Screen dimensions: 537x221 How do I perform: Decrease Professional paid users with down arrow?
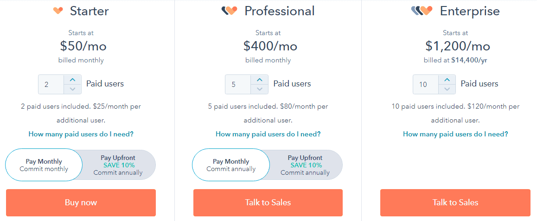point(260,89)
